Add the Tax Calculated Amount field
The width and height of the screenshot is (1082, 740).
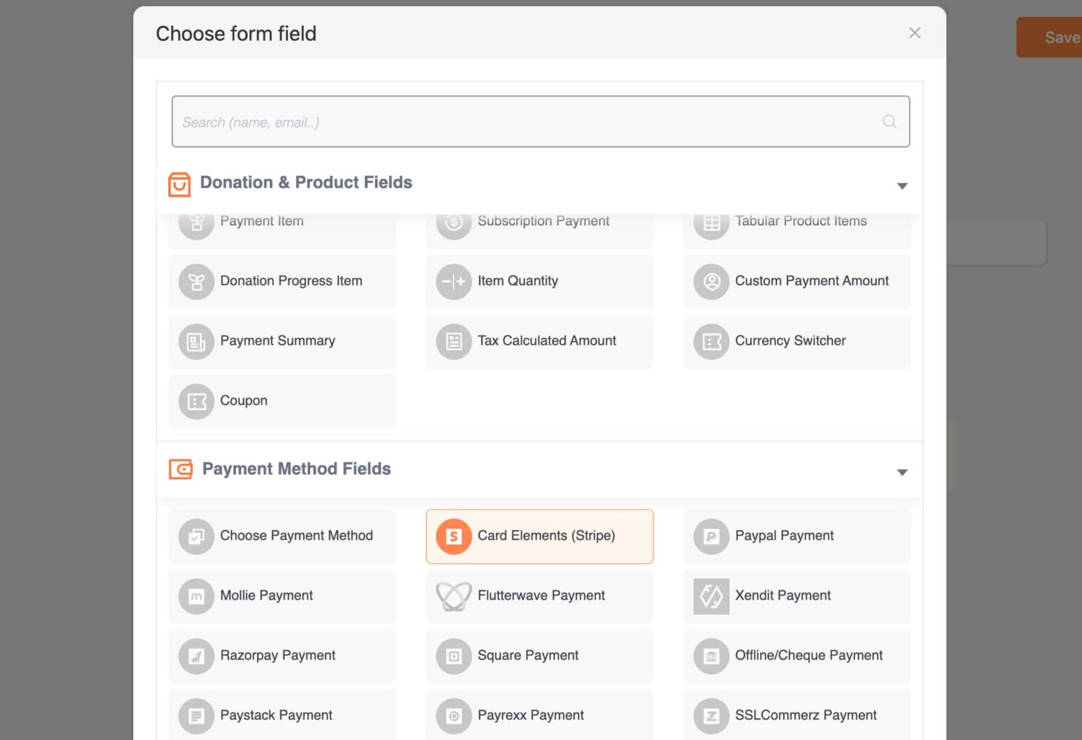(540, 341)
